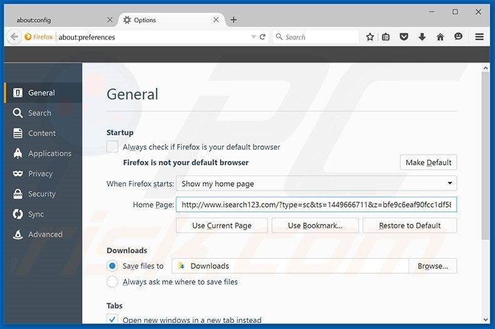This screenshot has width=495, height=329.
Task: Switch to the about:config tab
Action: 56,20
